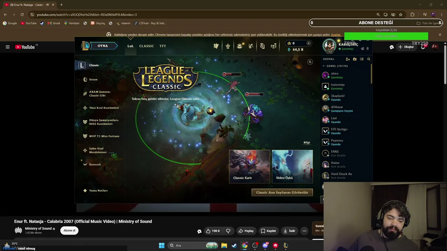Open Dünya Şampiyonları: 2025 Kostümleri entry

point(104,122)
